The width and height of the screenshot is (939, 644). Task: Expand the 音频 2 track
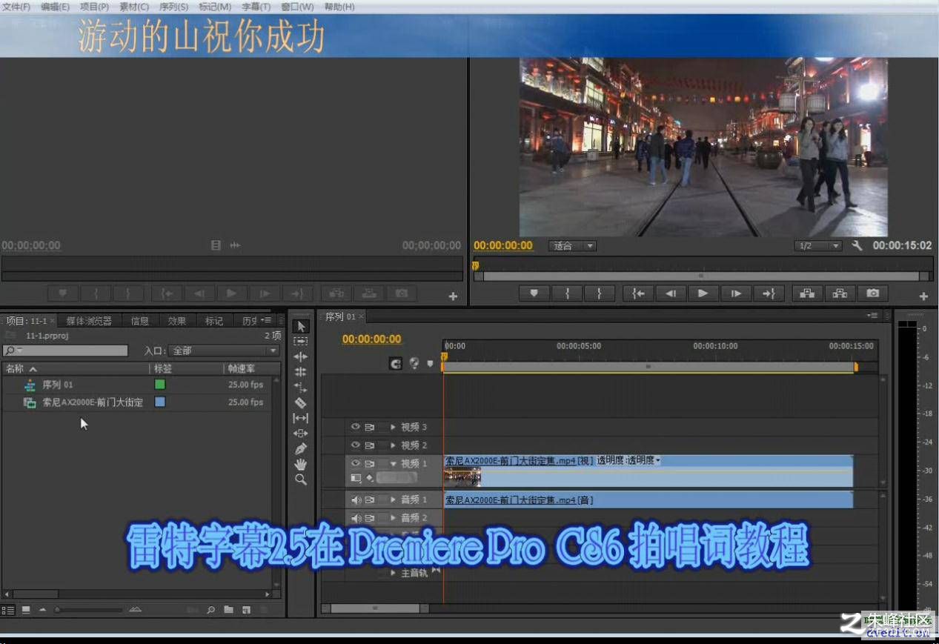[394, 517]
